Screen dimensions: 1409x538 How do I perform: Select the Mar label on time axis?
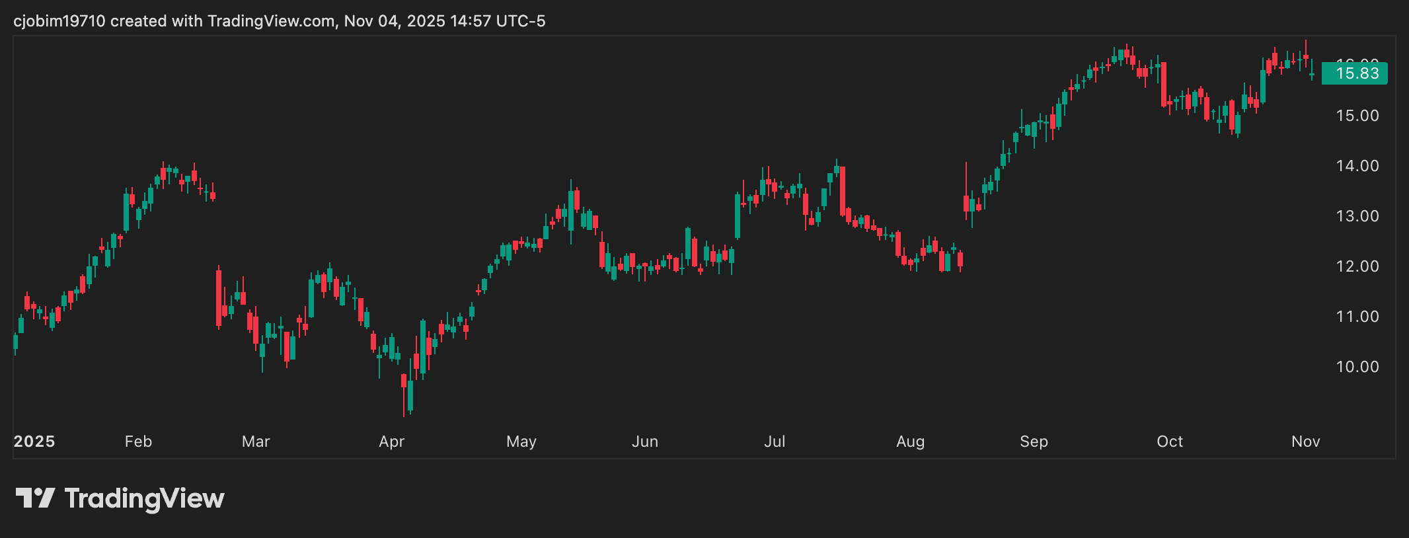pos(256,442)
